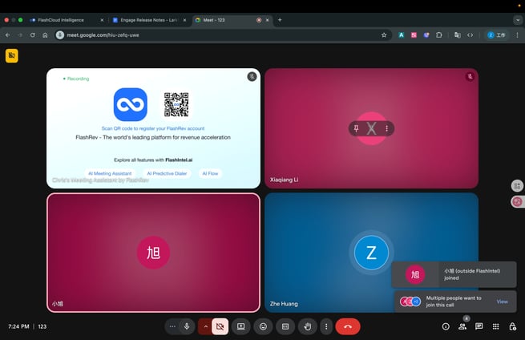Open audio settings with the three-dots pill
The width and height of the screenshot is (525, 340).
pos(172,326)
